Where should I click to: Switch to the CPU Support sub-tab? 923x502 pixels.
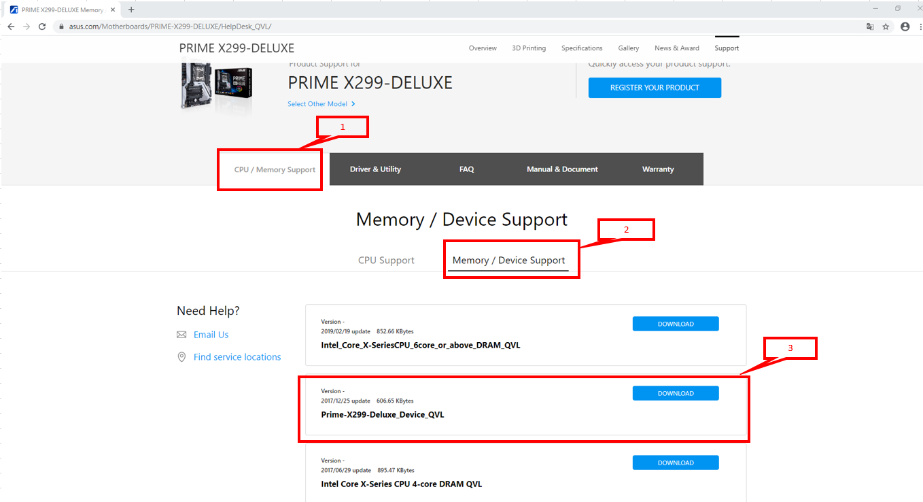pos(386,261)
